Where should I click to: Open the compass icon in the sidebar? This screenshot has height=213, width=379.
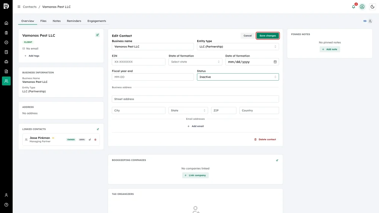(6, 43)
